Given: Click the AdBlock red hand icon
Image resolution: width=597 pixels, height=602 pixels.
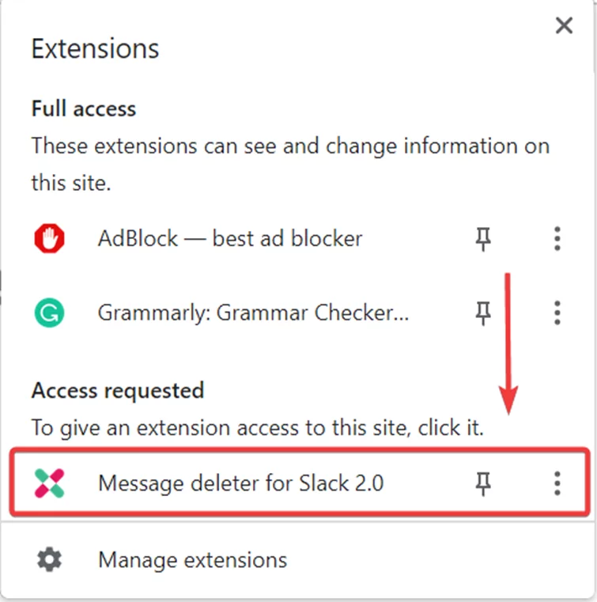Looking at the screenshot, I should point(49,238).
